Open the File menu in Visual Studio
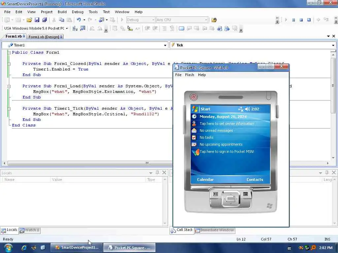This screenshot has height=253, width=338. [7, 12]
